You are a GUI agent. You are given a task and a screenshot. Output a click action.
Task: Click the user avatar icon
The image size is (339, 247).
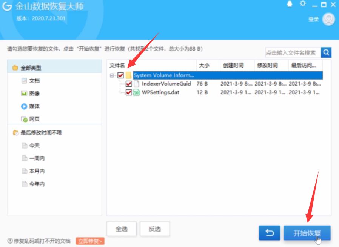pyautogui.click(x=329, y=19)
